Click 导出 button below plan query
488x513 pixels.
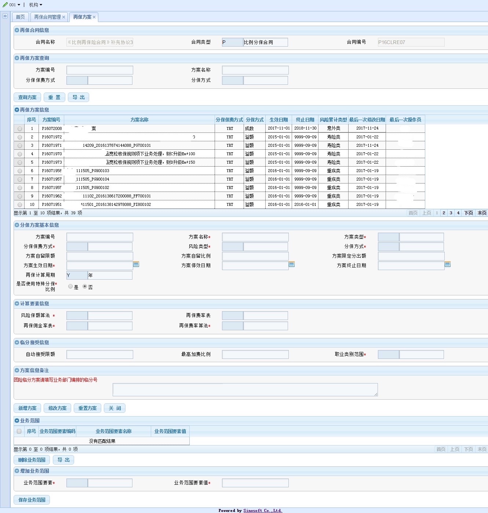tap(79, 97)
